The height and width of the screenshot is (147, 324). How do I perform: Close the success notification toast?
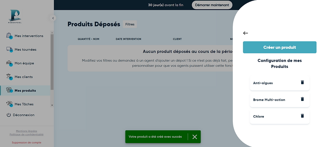pos(195,137)
